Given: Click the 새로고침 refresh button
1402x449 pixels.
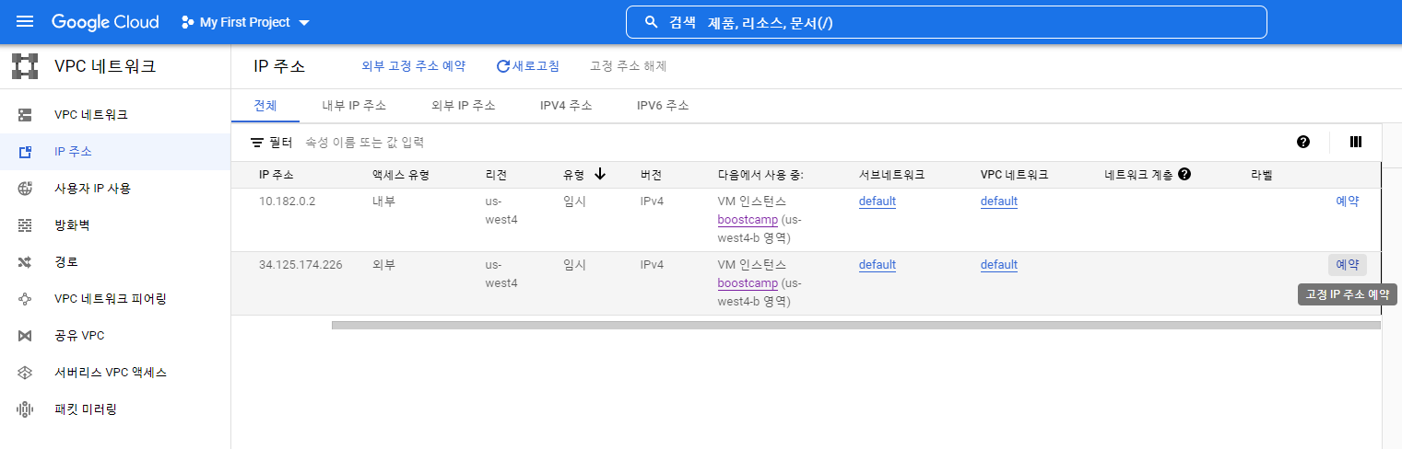Looking at the screenshot, I should point(527,66).
